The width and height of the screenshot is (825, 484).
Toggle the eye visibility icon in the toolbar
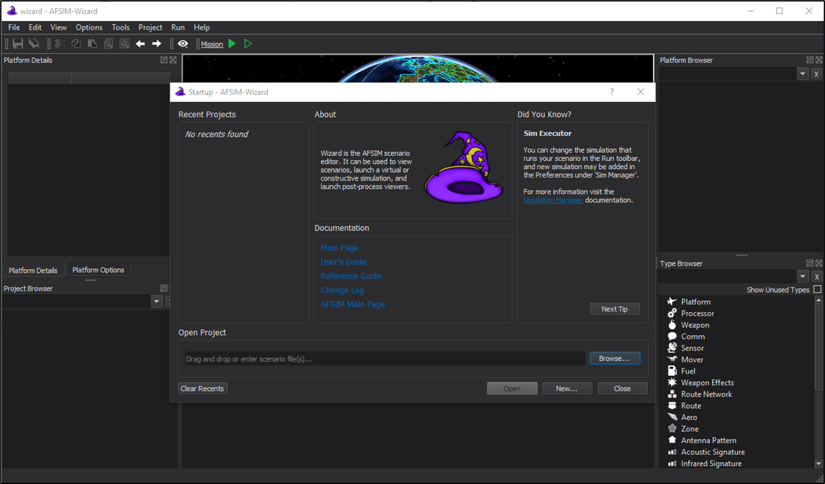(x=183, y=44)
